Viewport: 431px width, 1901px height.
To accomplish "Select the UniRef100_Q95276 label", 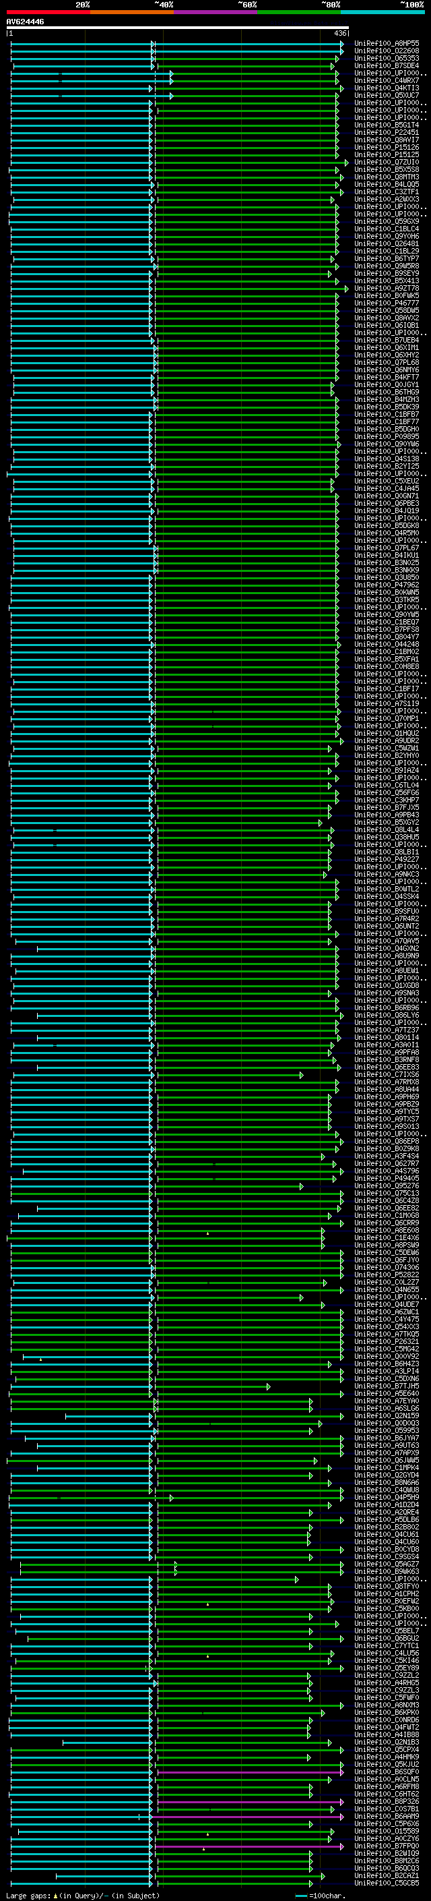I will point(387,1185).
